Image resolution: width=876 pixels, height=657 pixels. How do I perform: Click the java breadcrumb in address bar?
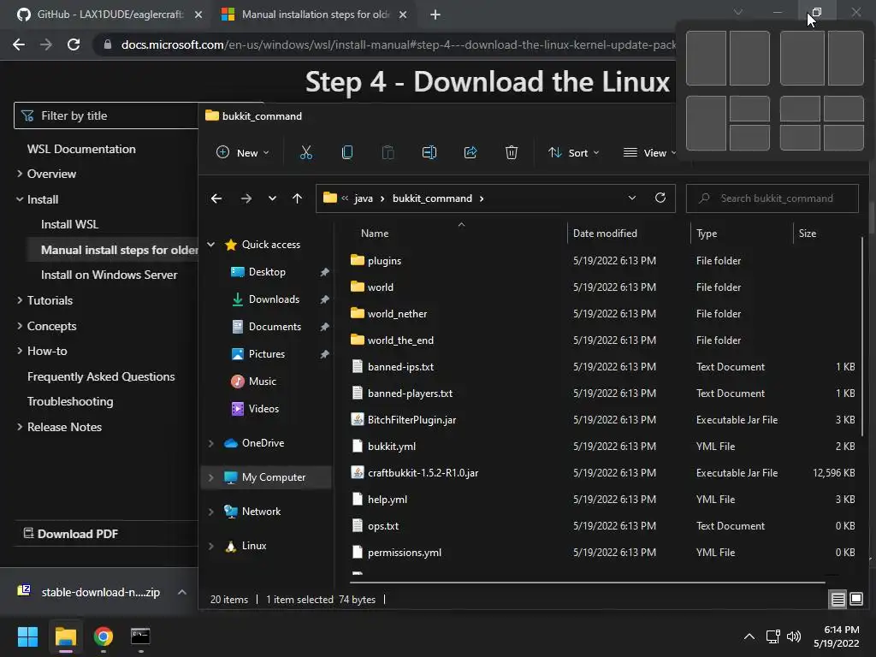(x=363, y=198)
